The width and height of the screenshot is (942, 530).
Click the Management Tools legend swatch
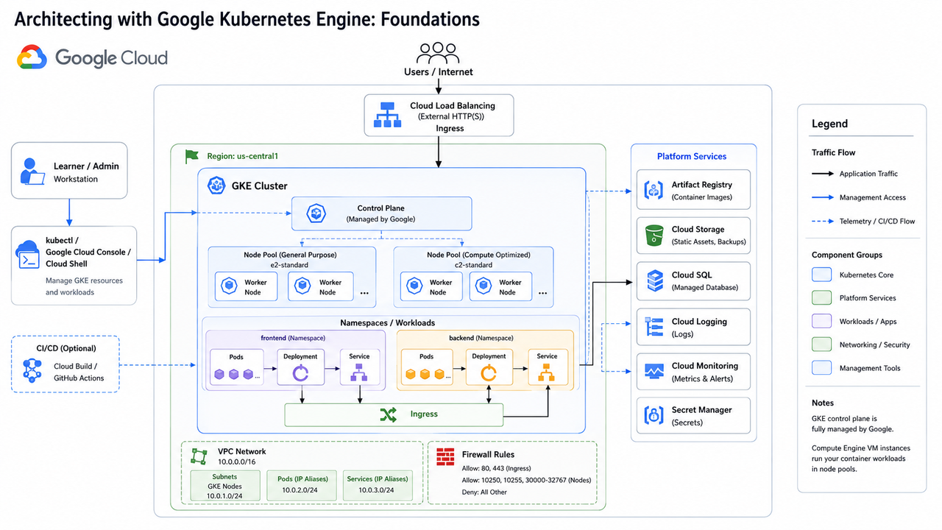pyautogui.click(x=821, y=368)
